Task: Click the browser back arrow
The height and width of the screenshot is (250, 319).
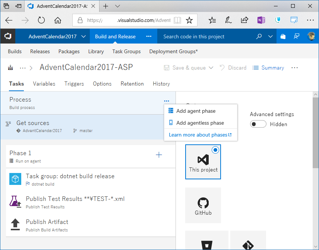Action: tap(9, 20)
